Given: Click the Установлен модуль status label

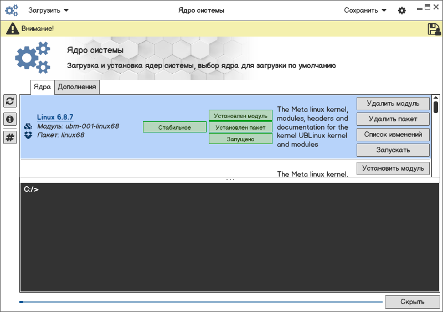Looking at the screenshot, I should (240, 116).
